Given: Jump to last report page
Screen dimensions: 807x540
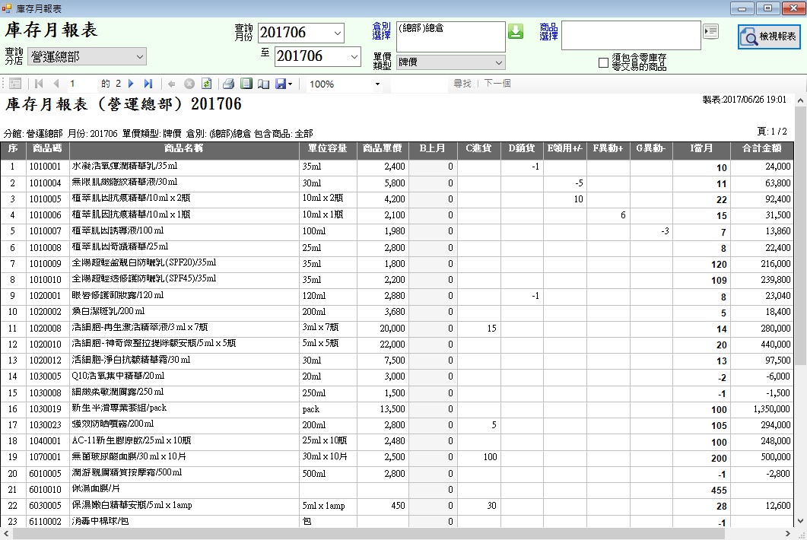Looking at the screenshot, I should pos(148,84).
